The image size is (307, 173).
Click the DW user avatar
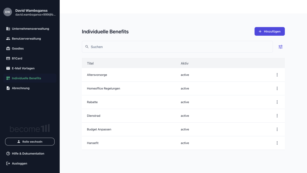[x=7, y=12]
